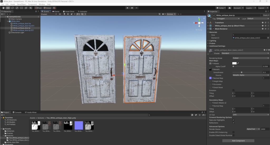Select the Rotate tool in the toolbar

point(12,8)
